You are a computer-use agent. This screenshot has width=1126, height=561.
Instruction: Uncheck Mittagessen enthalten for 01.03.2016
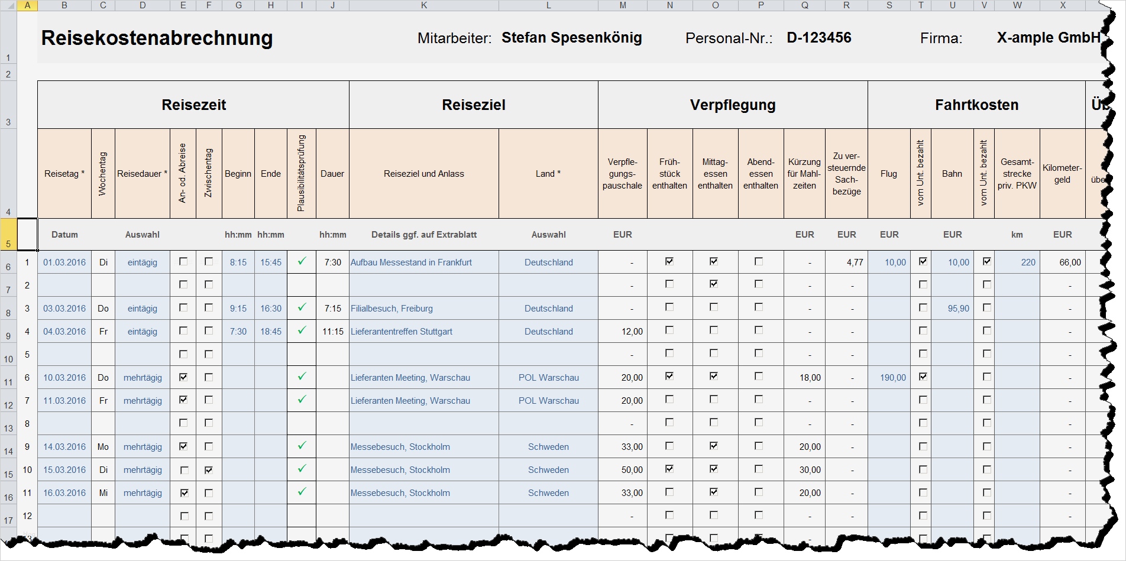point(714,260)
